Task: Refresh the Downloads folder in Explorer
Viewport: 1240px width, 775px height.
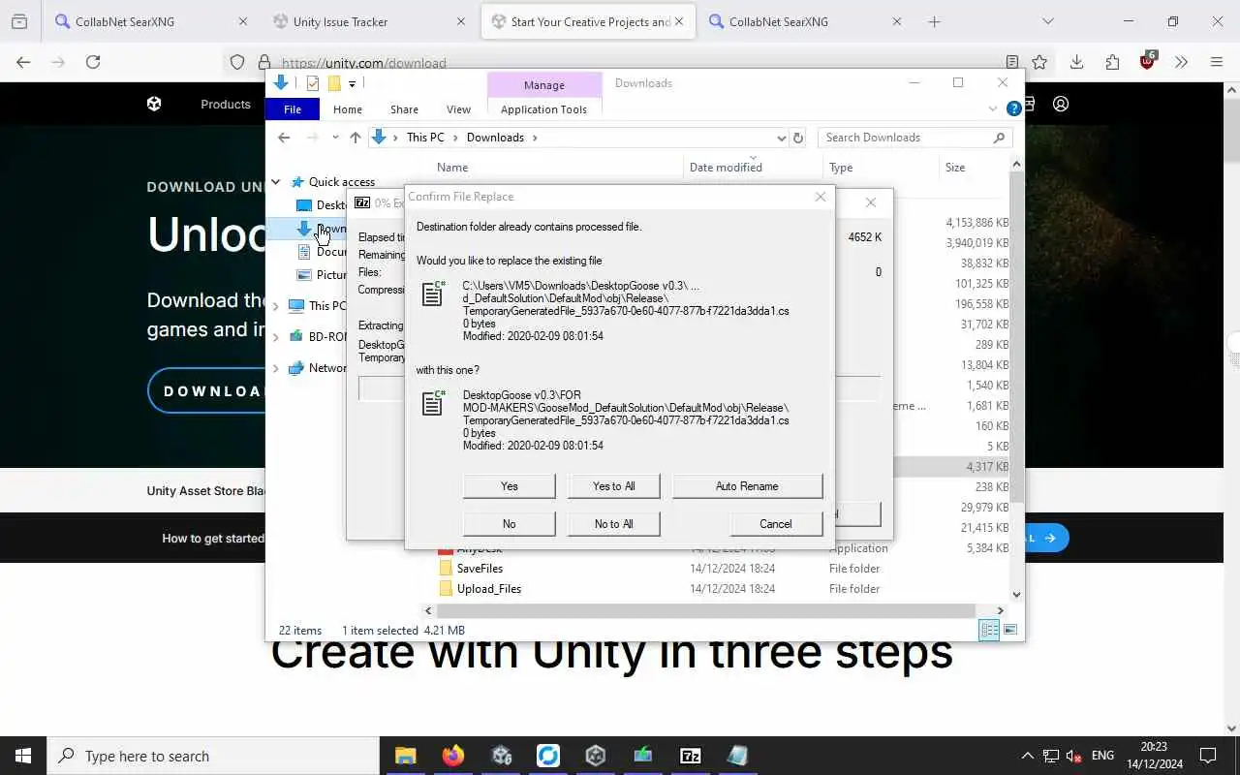Action: [798, 138]
